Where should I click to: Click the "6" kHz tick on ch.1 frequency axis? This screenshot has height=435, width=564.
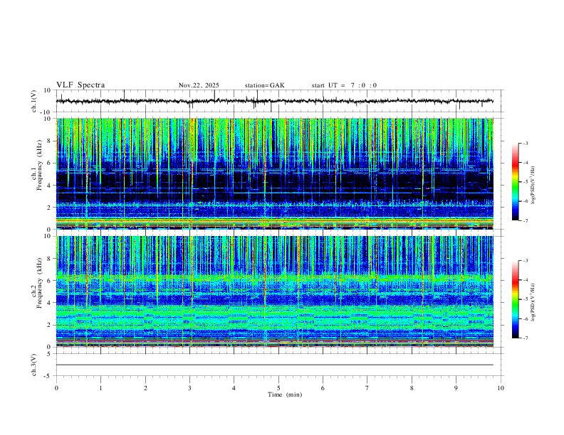click(50, 163)
